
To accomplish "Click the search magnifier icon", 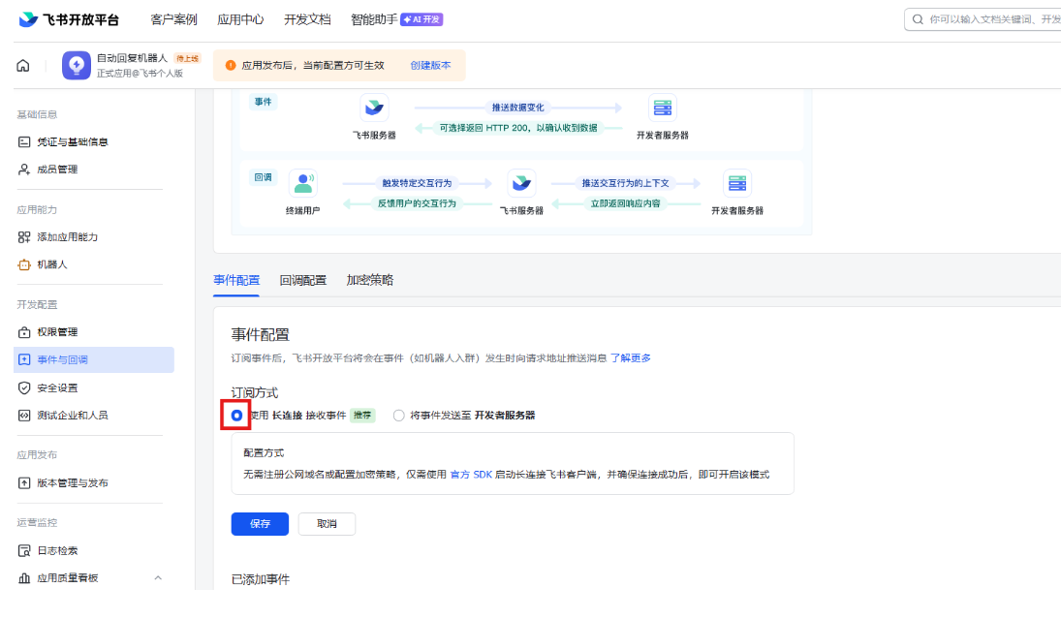I will click(x=918, y=19).
